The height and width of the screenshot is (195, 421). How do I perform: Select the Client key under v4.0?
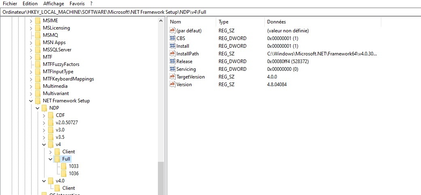(x=68, y=188)
